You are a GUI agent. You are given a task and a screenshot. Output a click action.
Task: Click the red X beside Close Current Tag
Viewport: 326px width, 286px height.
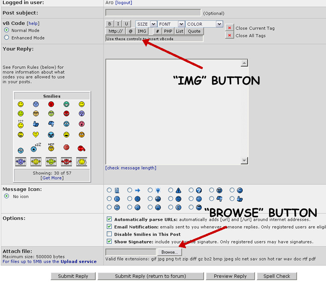click(229, 28)
